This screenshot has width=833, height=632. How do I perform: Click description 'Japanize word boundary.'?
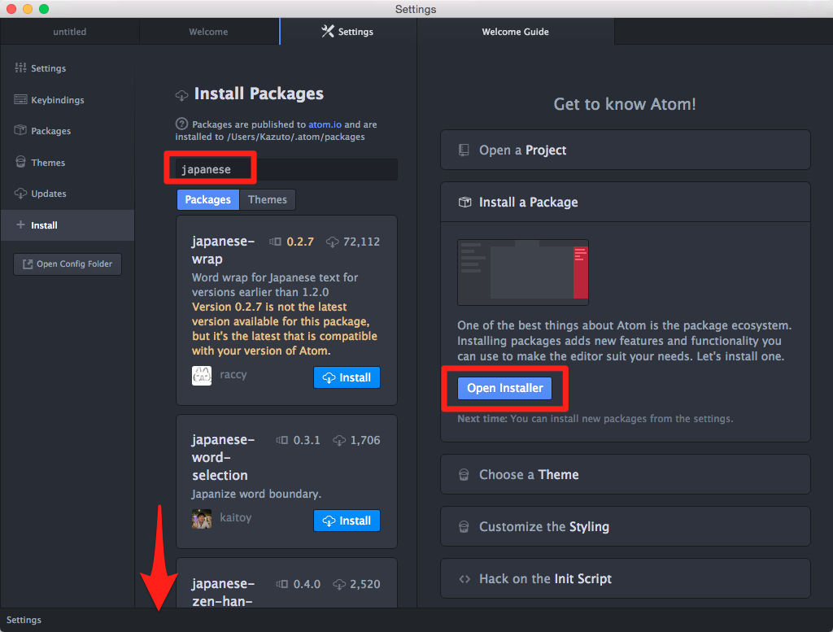256,494
